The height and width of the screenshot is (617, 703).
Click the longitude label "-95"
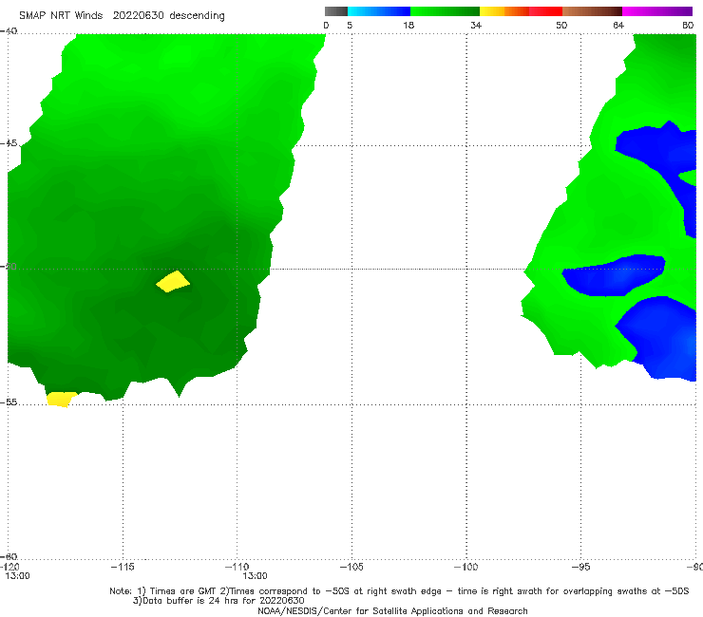click(x=580, y=568)
